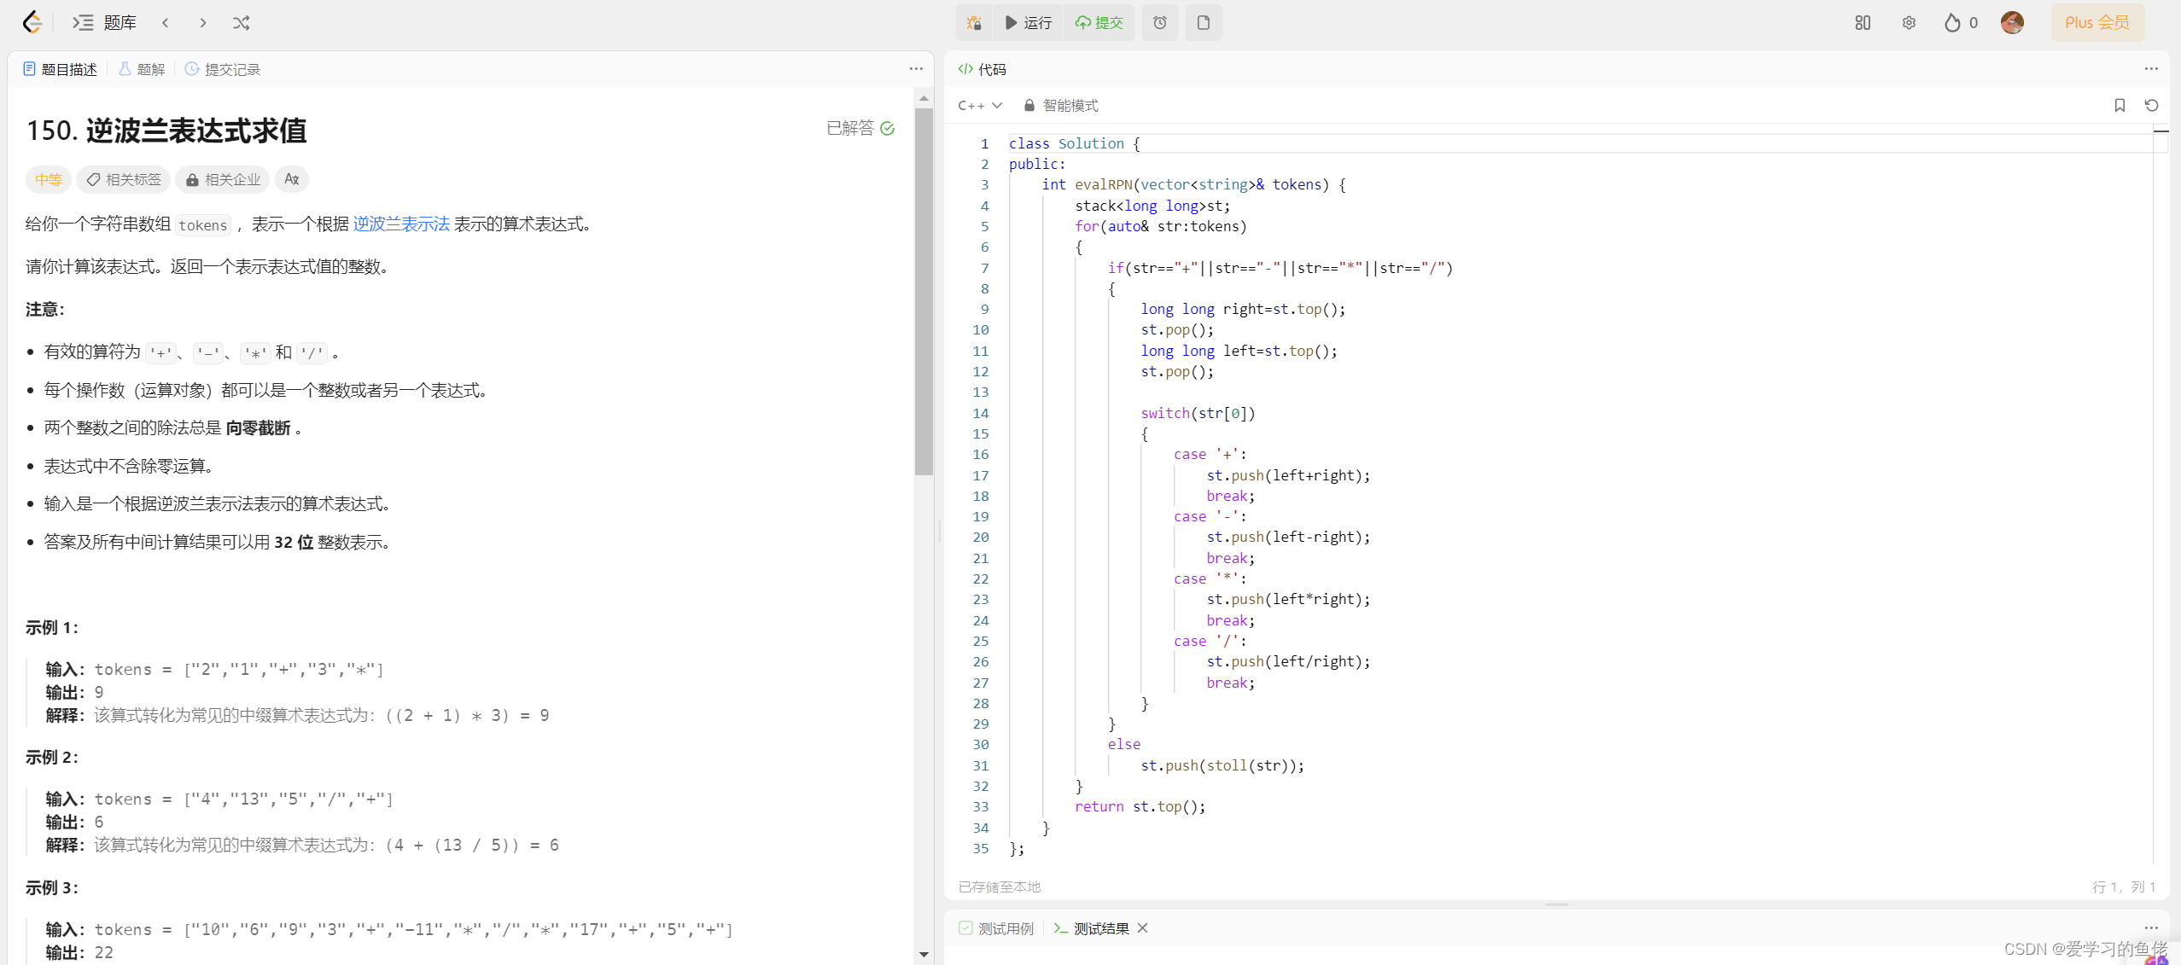2181x965 pixels.
Task: Click the timer/stopwatch icon
Action: click(1160, 22)
